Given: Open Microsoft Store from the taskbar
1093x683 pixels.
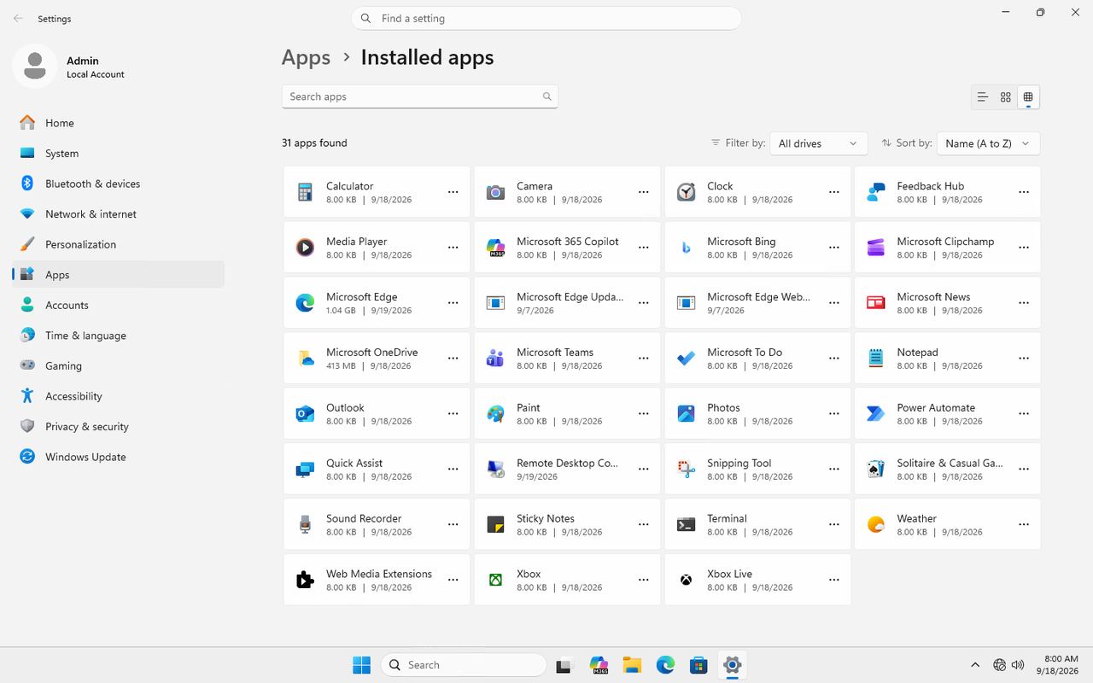Looking at the screenshot, I should [x=698, y=665].
